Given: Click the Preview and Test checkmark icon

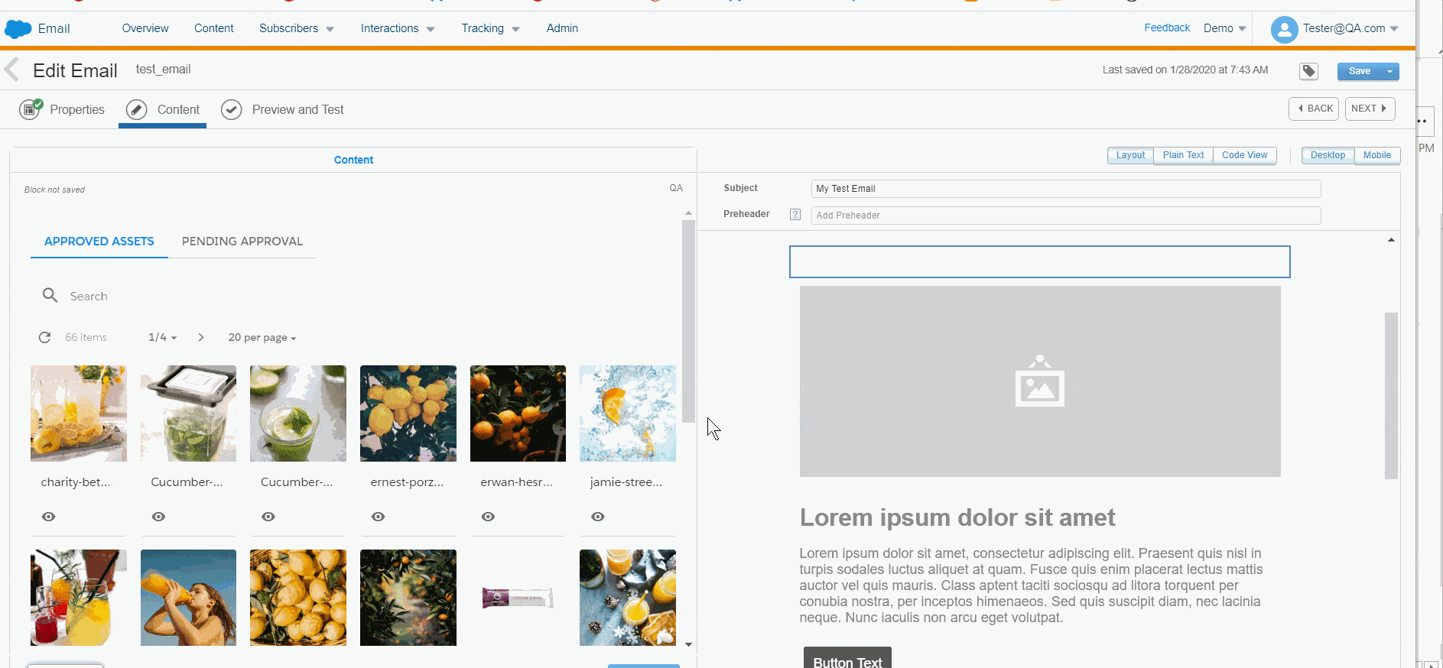Looking at the screenshot, I should tap(232, 110).
